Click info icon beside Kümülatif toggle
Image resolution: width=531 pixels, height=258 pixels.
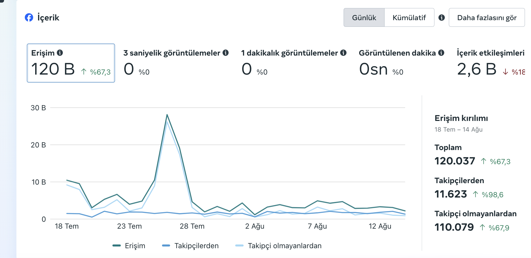pos(442,18)
